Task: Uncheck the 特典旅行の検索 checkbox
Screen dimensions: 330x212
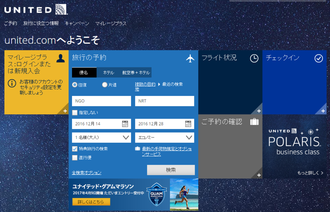Action: [75, 149]
